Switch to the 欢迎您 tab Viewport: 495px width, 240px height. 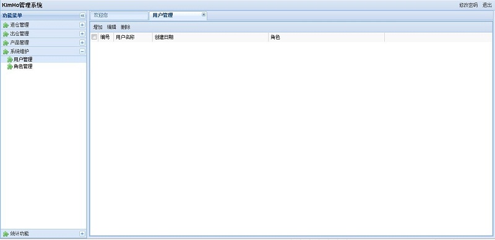(x=119, y=15)
